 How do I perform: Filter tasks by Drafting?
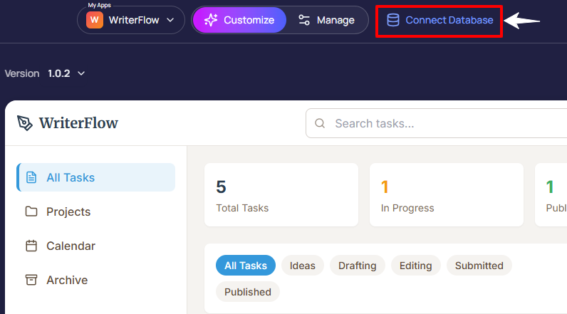357,266
